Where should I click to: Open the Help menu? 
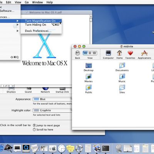[x=50, y=2]
